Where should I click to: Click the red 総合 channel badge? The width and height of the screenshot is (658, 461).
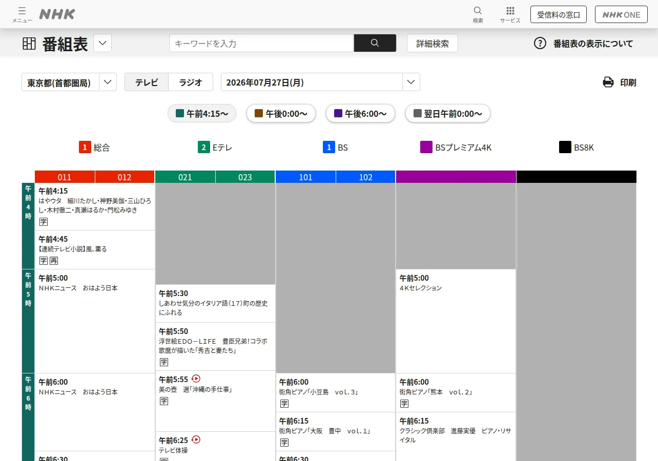[x=85, y=148]
